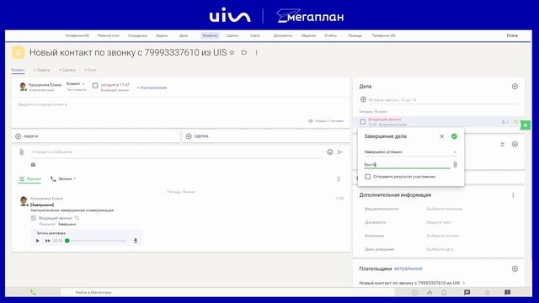
Task: Close the Завершение дела popup
Action: pos(441,136)
